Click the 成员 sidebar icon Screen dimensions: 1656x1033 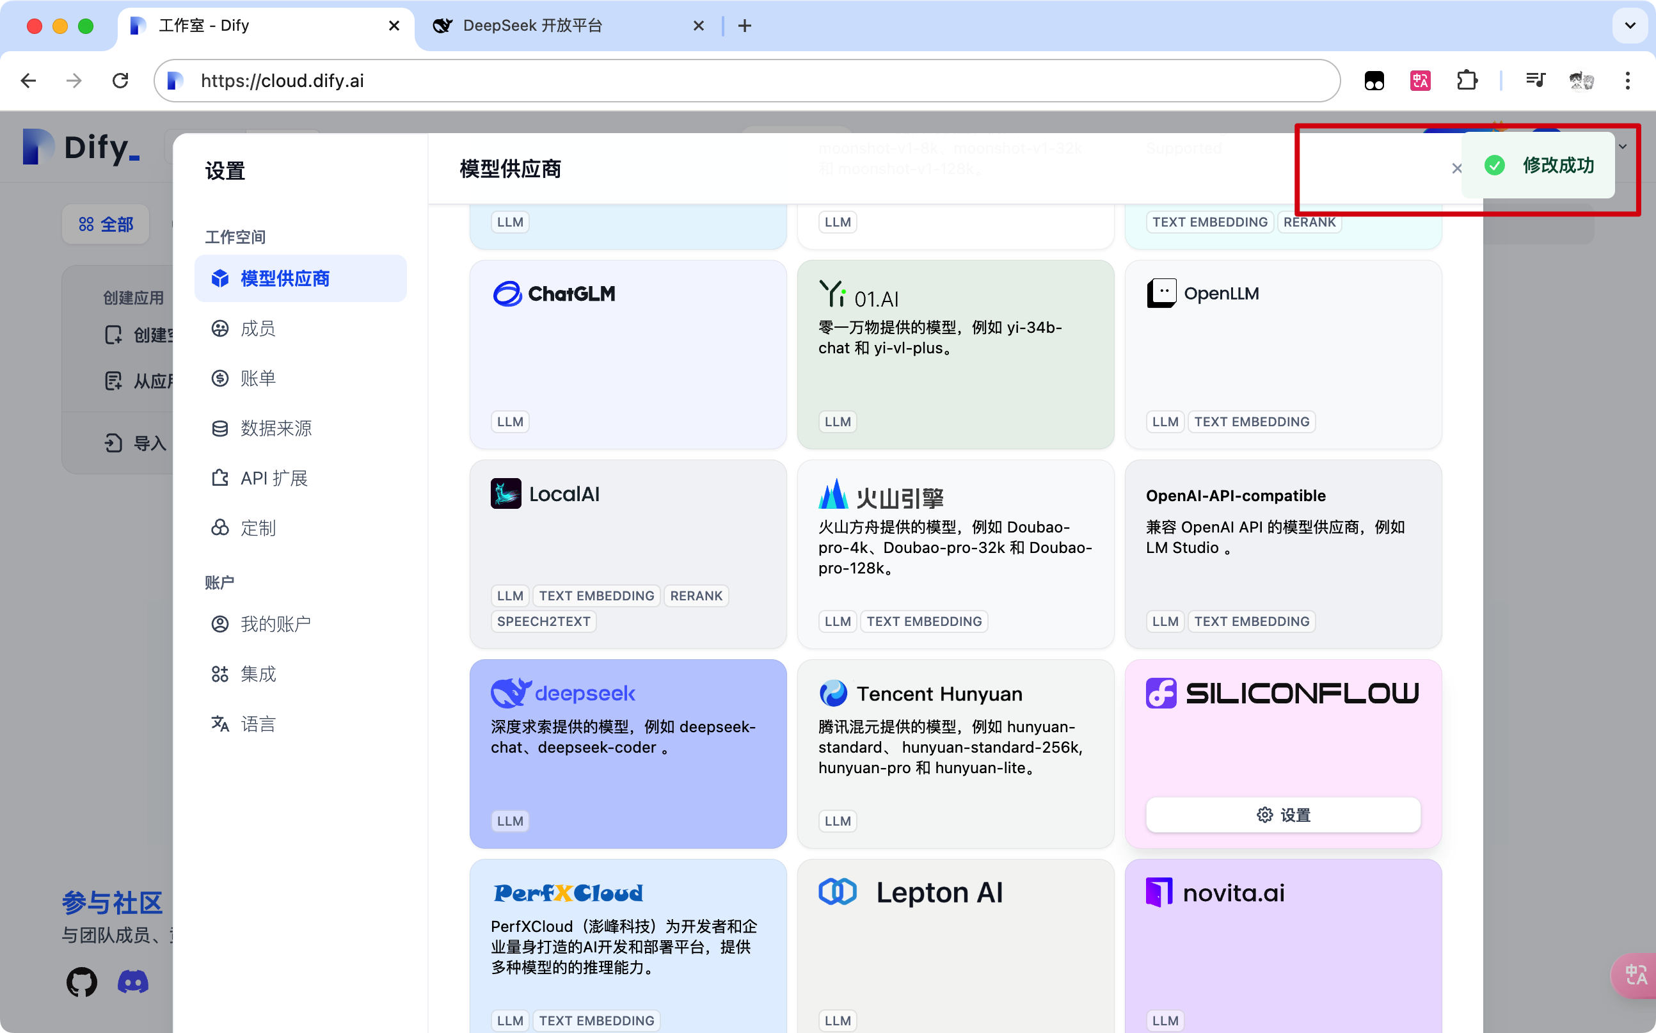220,328
